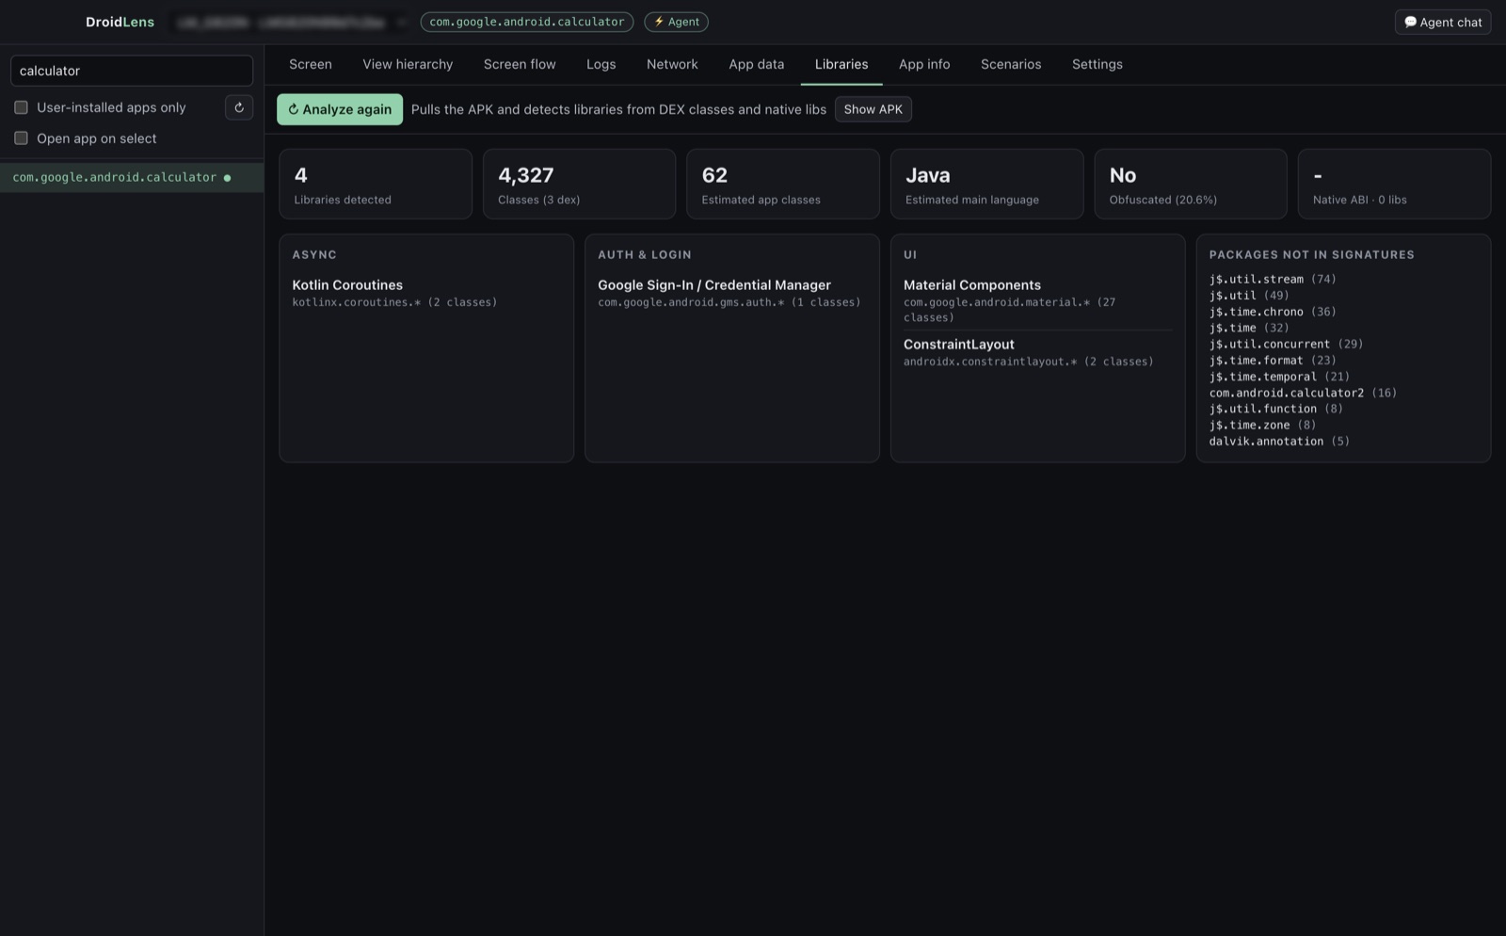Click the com.android.calculator2 (16) package
This screenshot has width=1506, height=936.
coord(1303,393)
